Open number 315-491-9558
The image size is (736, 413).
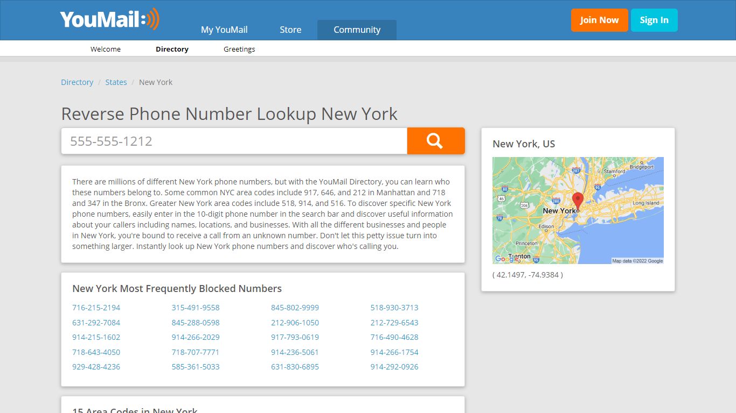(x=196, y=308)
